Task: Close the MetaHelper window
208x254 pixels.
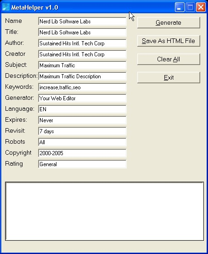Action: pyautogui.click(x=201, y=7)
